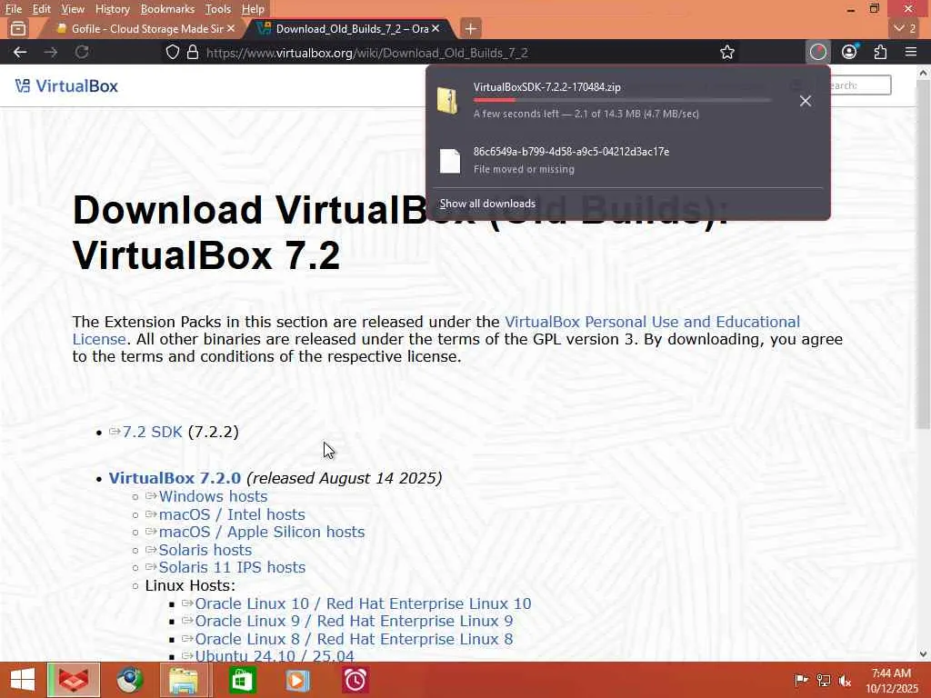Viewport: 931px width, 698px height.
Task: Open Oracle Linux 8 / RHEL 8 link
Action: [x=354, y=639]
